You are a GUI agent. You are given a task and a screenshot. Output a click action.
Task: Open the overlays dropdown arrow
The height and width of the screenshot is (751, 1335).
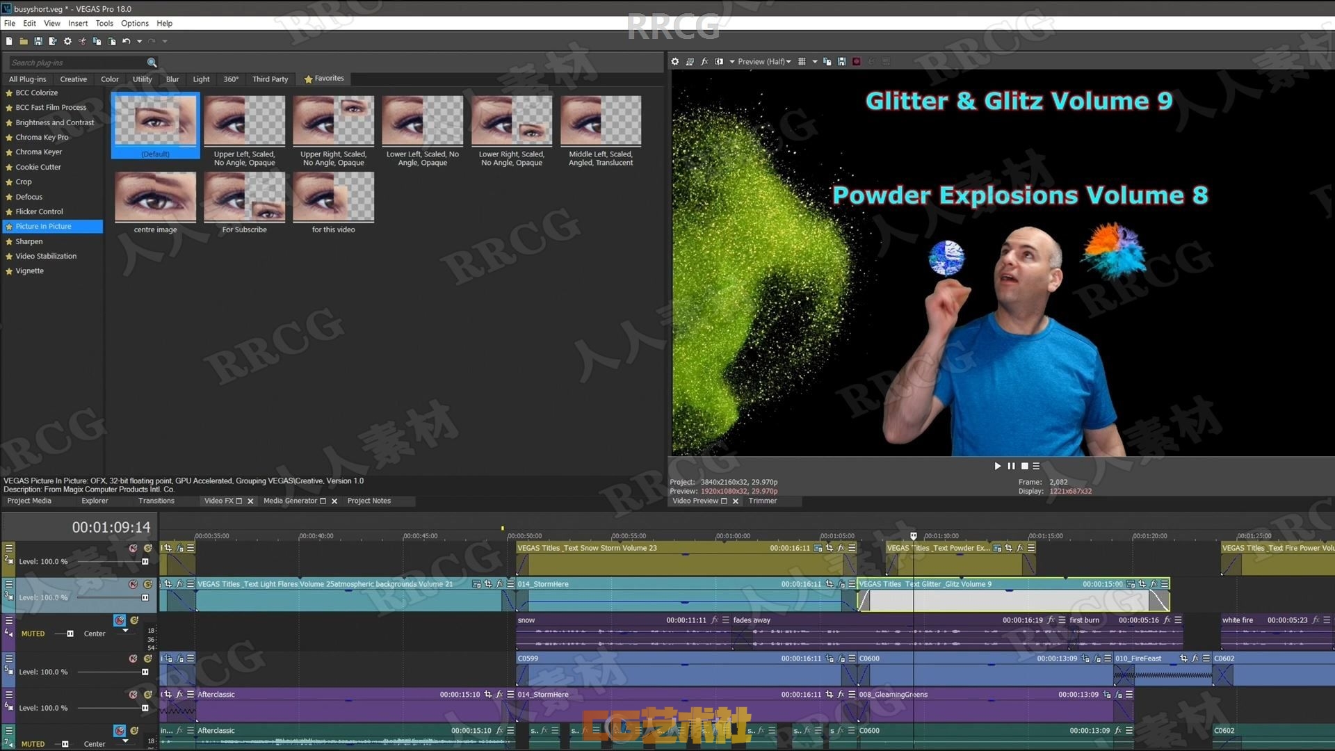815,61
